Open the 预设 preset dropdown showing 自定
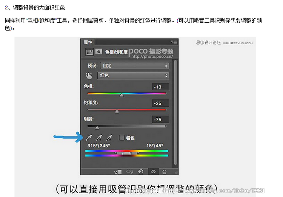This screenshot has width=283, height=197. point(135,66)
